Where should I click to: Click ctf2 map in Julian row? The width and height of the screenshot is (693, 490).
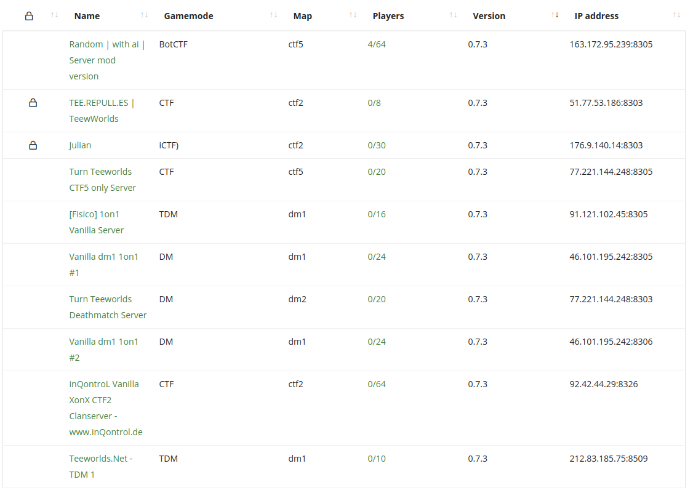pos(295,145)
